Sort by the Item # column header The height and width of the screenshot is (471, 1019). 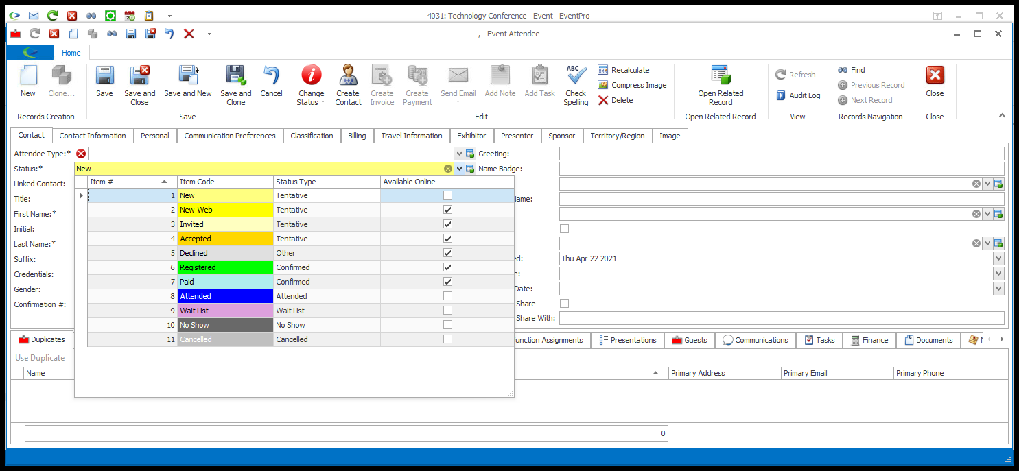(132, 182)
